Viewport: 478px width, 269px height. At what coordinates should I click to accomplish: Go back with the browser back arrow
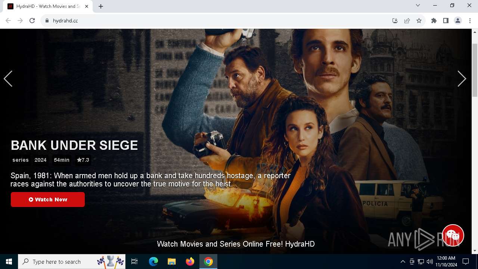pyautogui.click(x=8, y=21)
